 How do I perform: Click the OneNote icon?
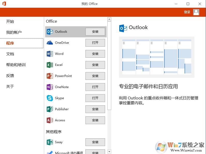tap(50, 87)
